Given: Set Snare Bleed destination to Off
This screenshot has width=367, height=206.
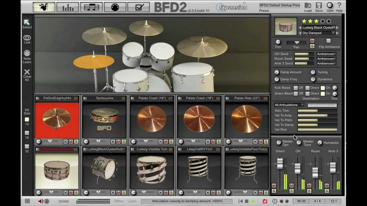Looking at the screenshot, I should click(295, 94).
